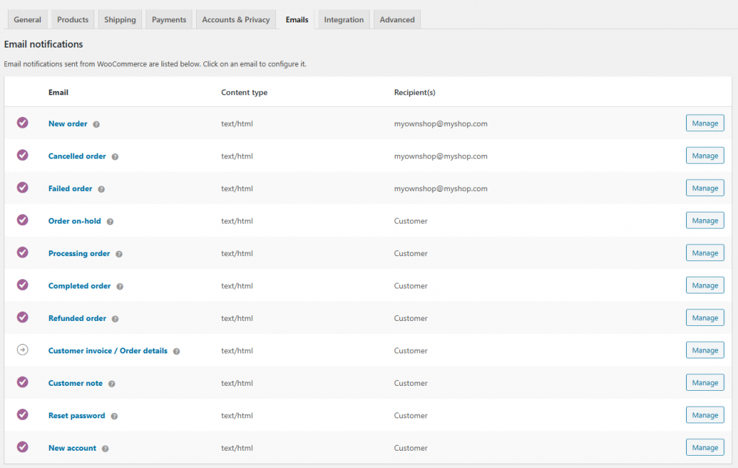Click Manage button for Refunded order
This screenshot has width=738, height=468.
(x=705, y=318)
